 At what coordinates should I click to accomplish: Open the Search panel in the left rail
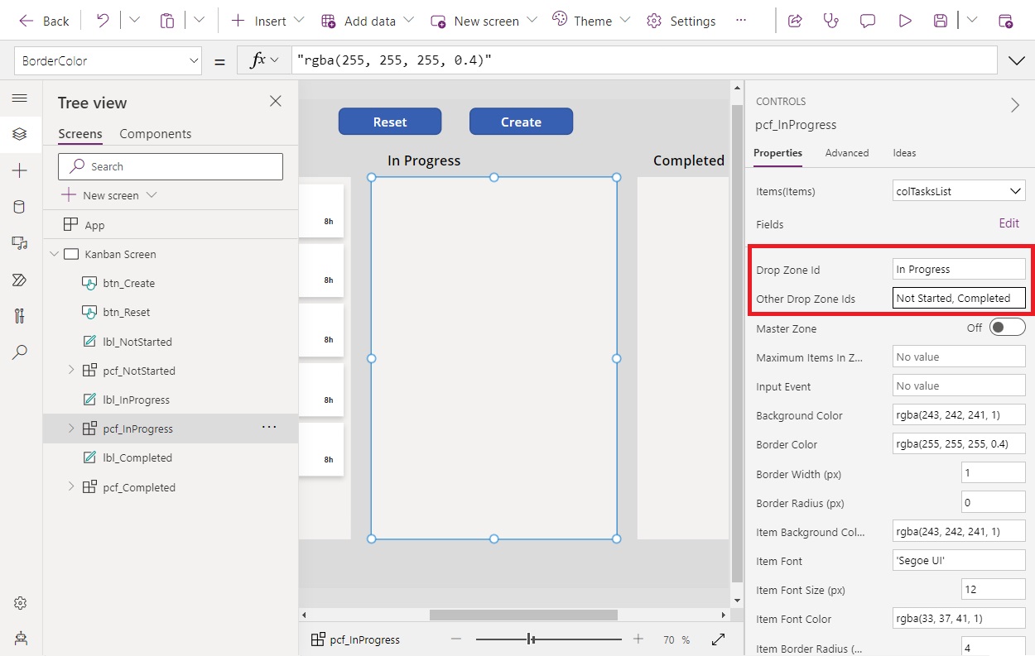pyautogui.click(x=21, y=352)
